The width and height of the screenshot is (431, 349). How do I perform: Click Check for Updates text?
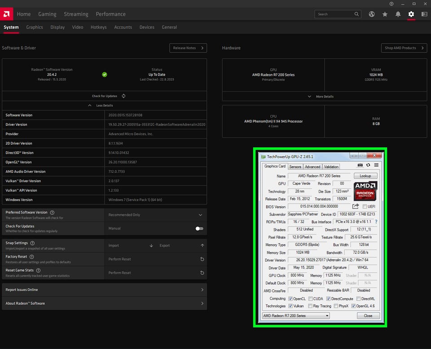(105, 96)
